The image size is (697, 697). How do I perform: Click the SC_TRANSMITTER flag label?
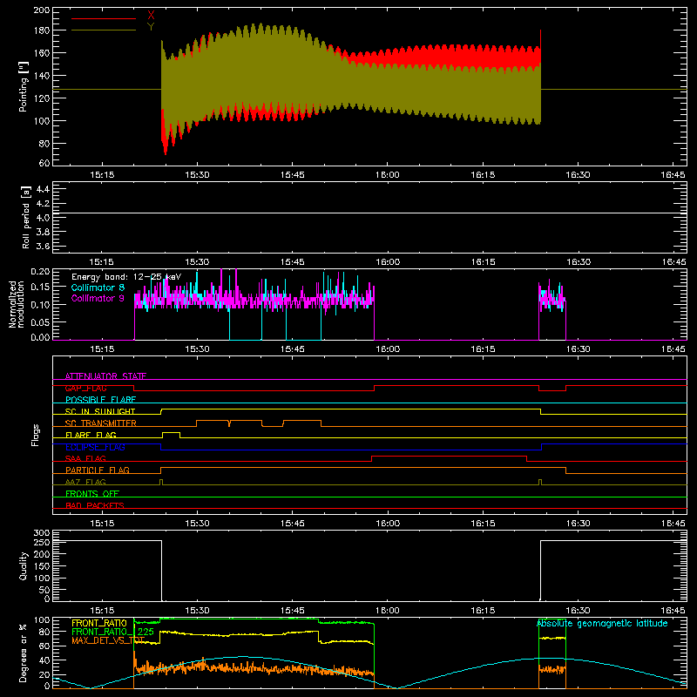101,423
